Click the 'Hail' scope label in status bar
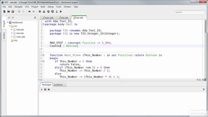This screenshot has height=117, width=208. [x=41, y=80]
